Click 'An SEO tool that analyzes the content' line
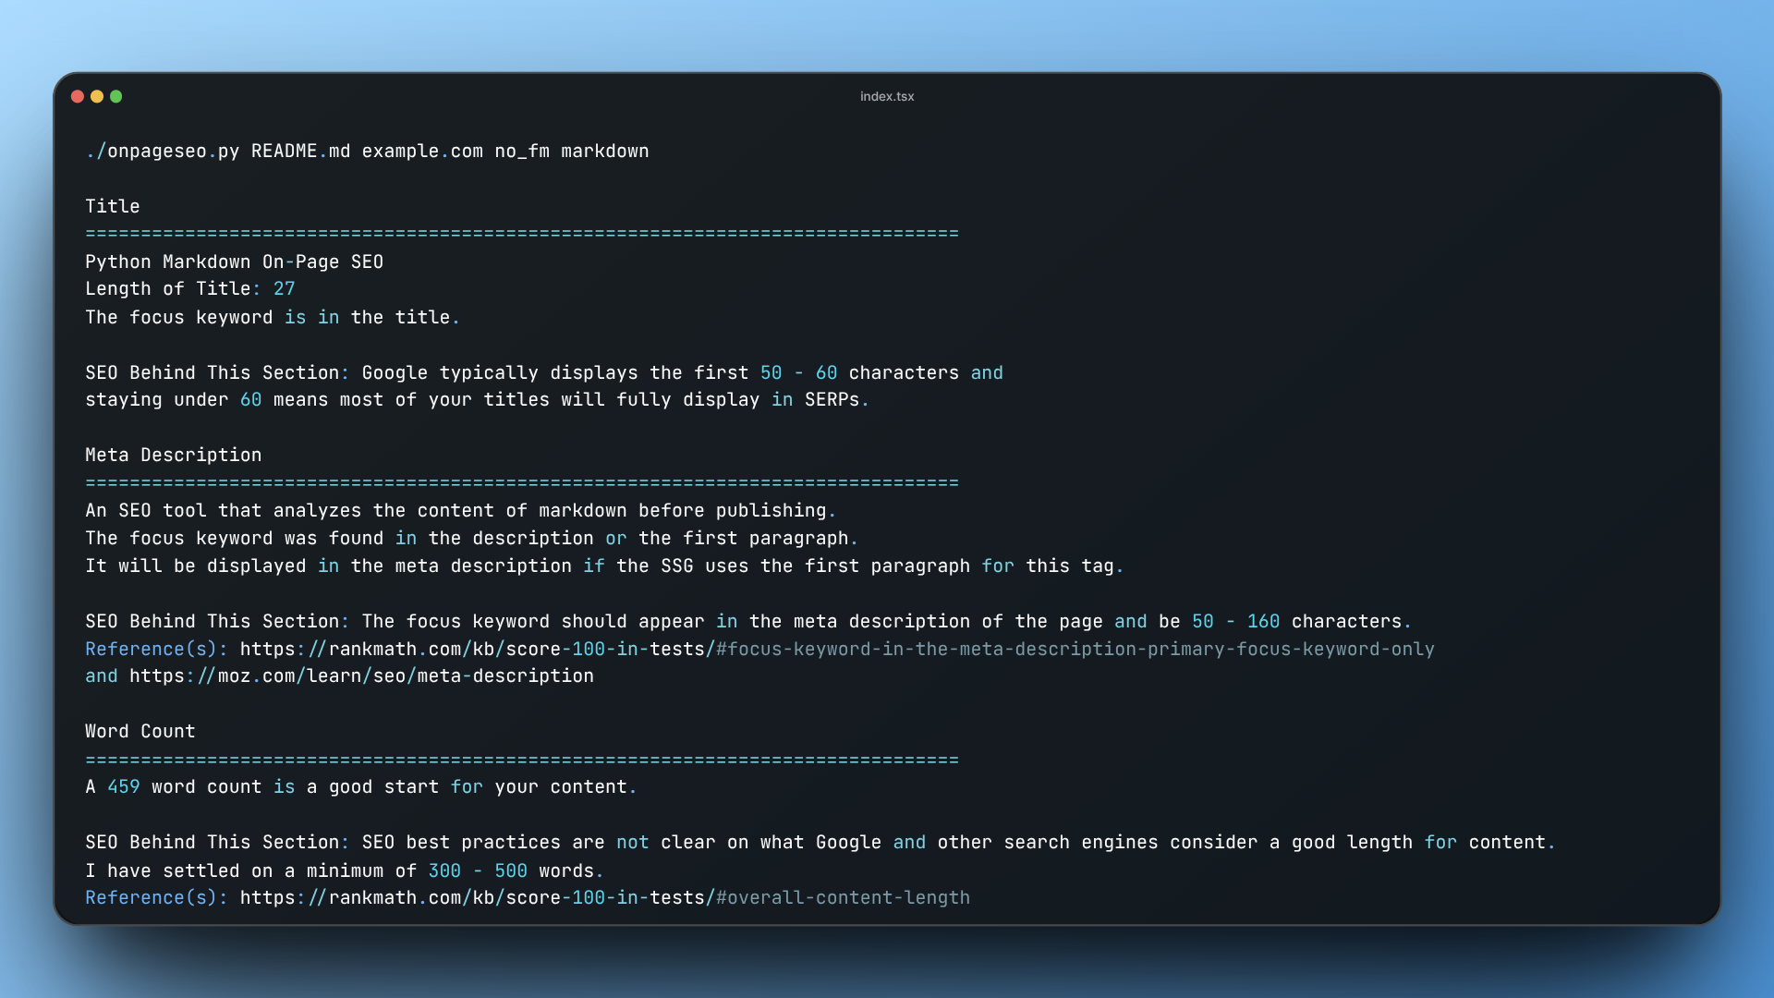Viewport: 1774px width, 998px height. [460, 511]
